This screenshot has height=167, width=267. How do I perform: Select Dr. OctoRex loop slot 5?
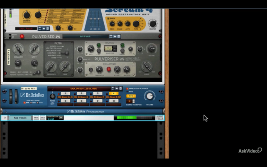coord(65,101)
